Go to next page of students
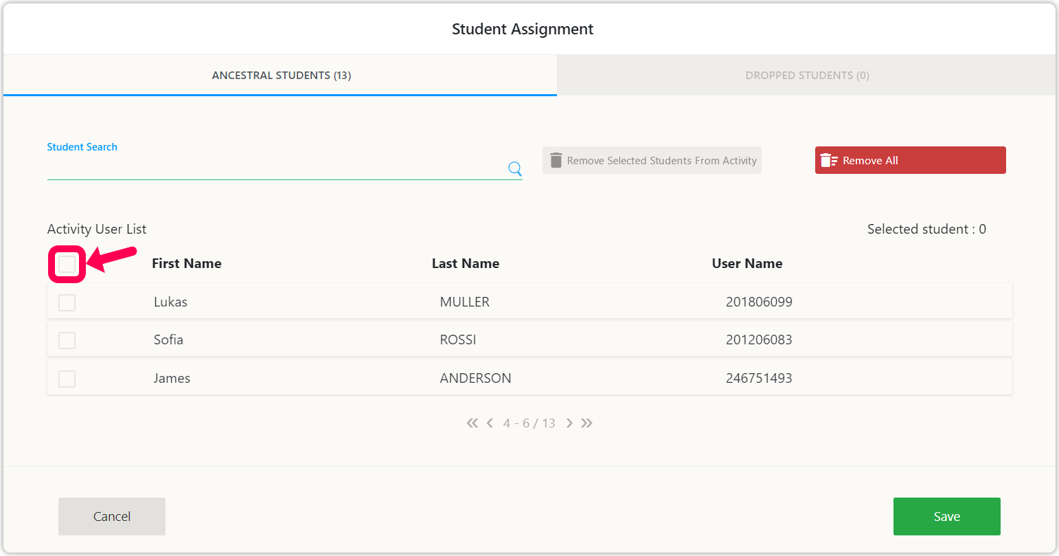1059x556 pixels. click(x=569, y=423)
